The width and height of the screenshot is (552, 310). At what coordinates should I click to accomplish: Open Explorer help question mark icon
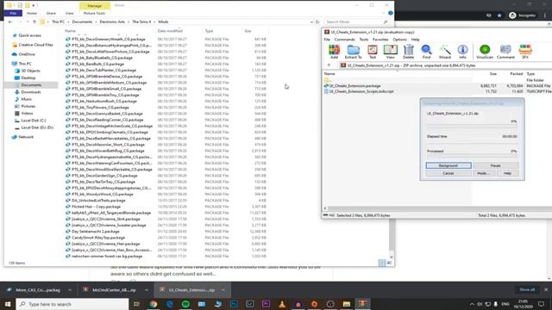pyautogui.click(x=391, y=13)
